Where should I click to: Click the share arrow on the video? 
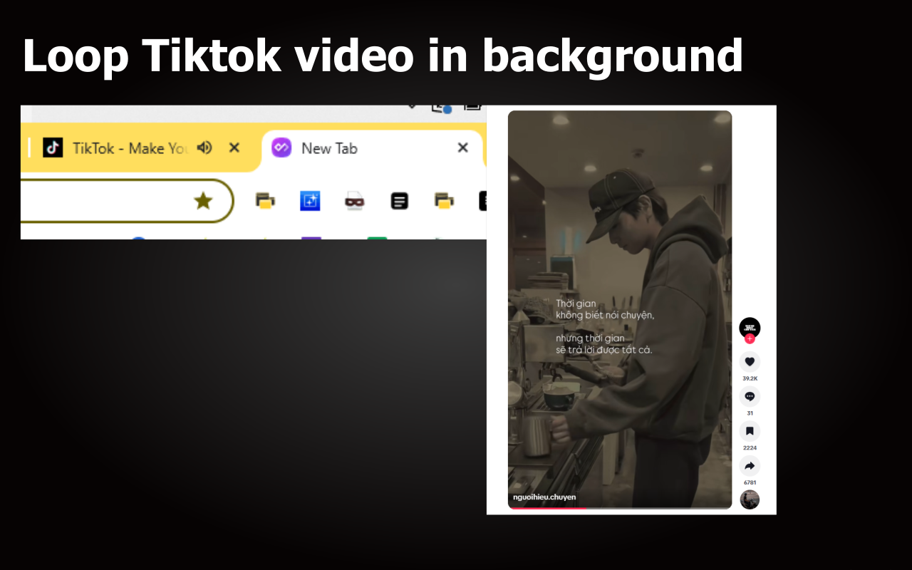tap(750, 465)
